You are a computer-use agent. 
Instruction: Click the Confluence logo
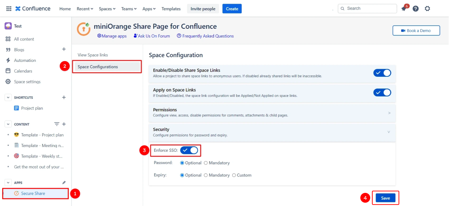[x=33, y=9]
